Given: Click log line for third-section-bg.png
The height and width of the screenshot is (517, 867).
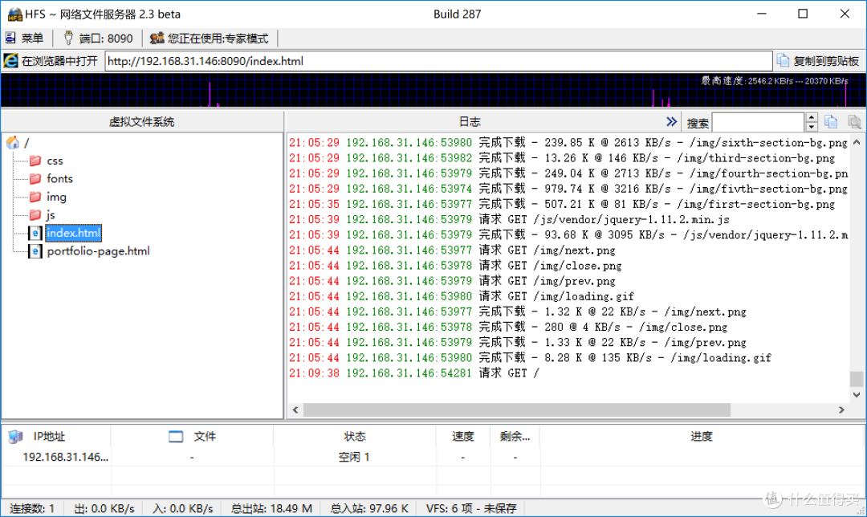Looking at the screenshot, I should click(x=562, y=158).
